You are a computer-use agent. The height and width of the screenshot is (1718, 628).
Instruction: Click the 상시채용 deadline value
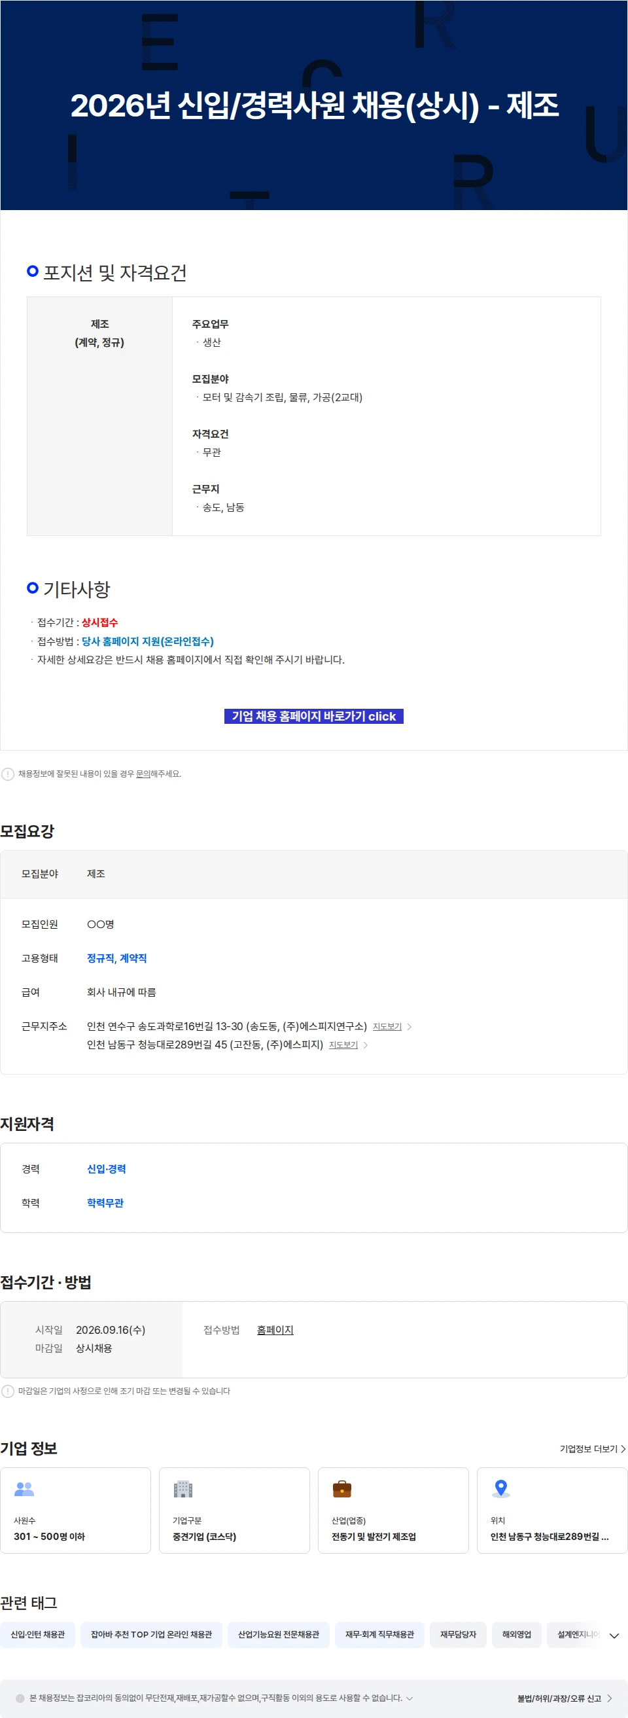pos(94,1348)
